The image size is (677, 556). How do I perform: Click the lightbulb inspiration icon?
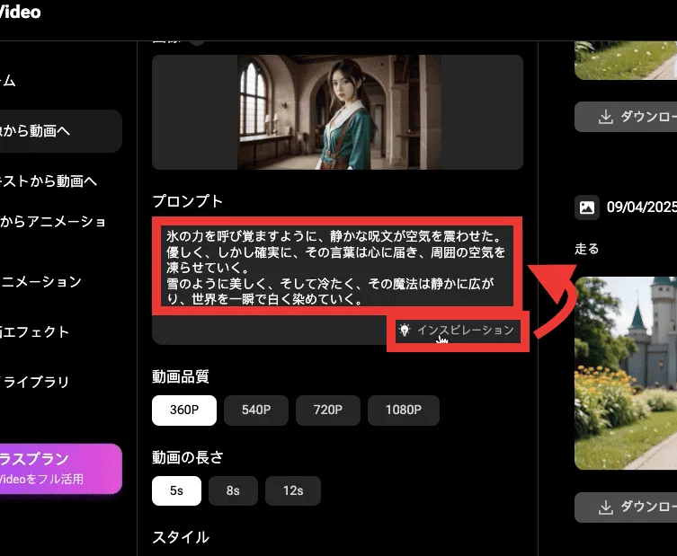pyautogui.click(x=404, y=330)
